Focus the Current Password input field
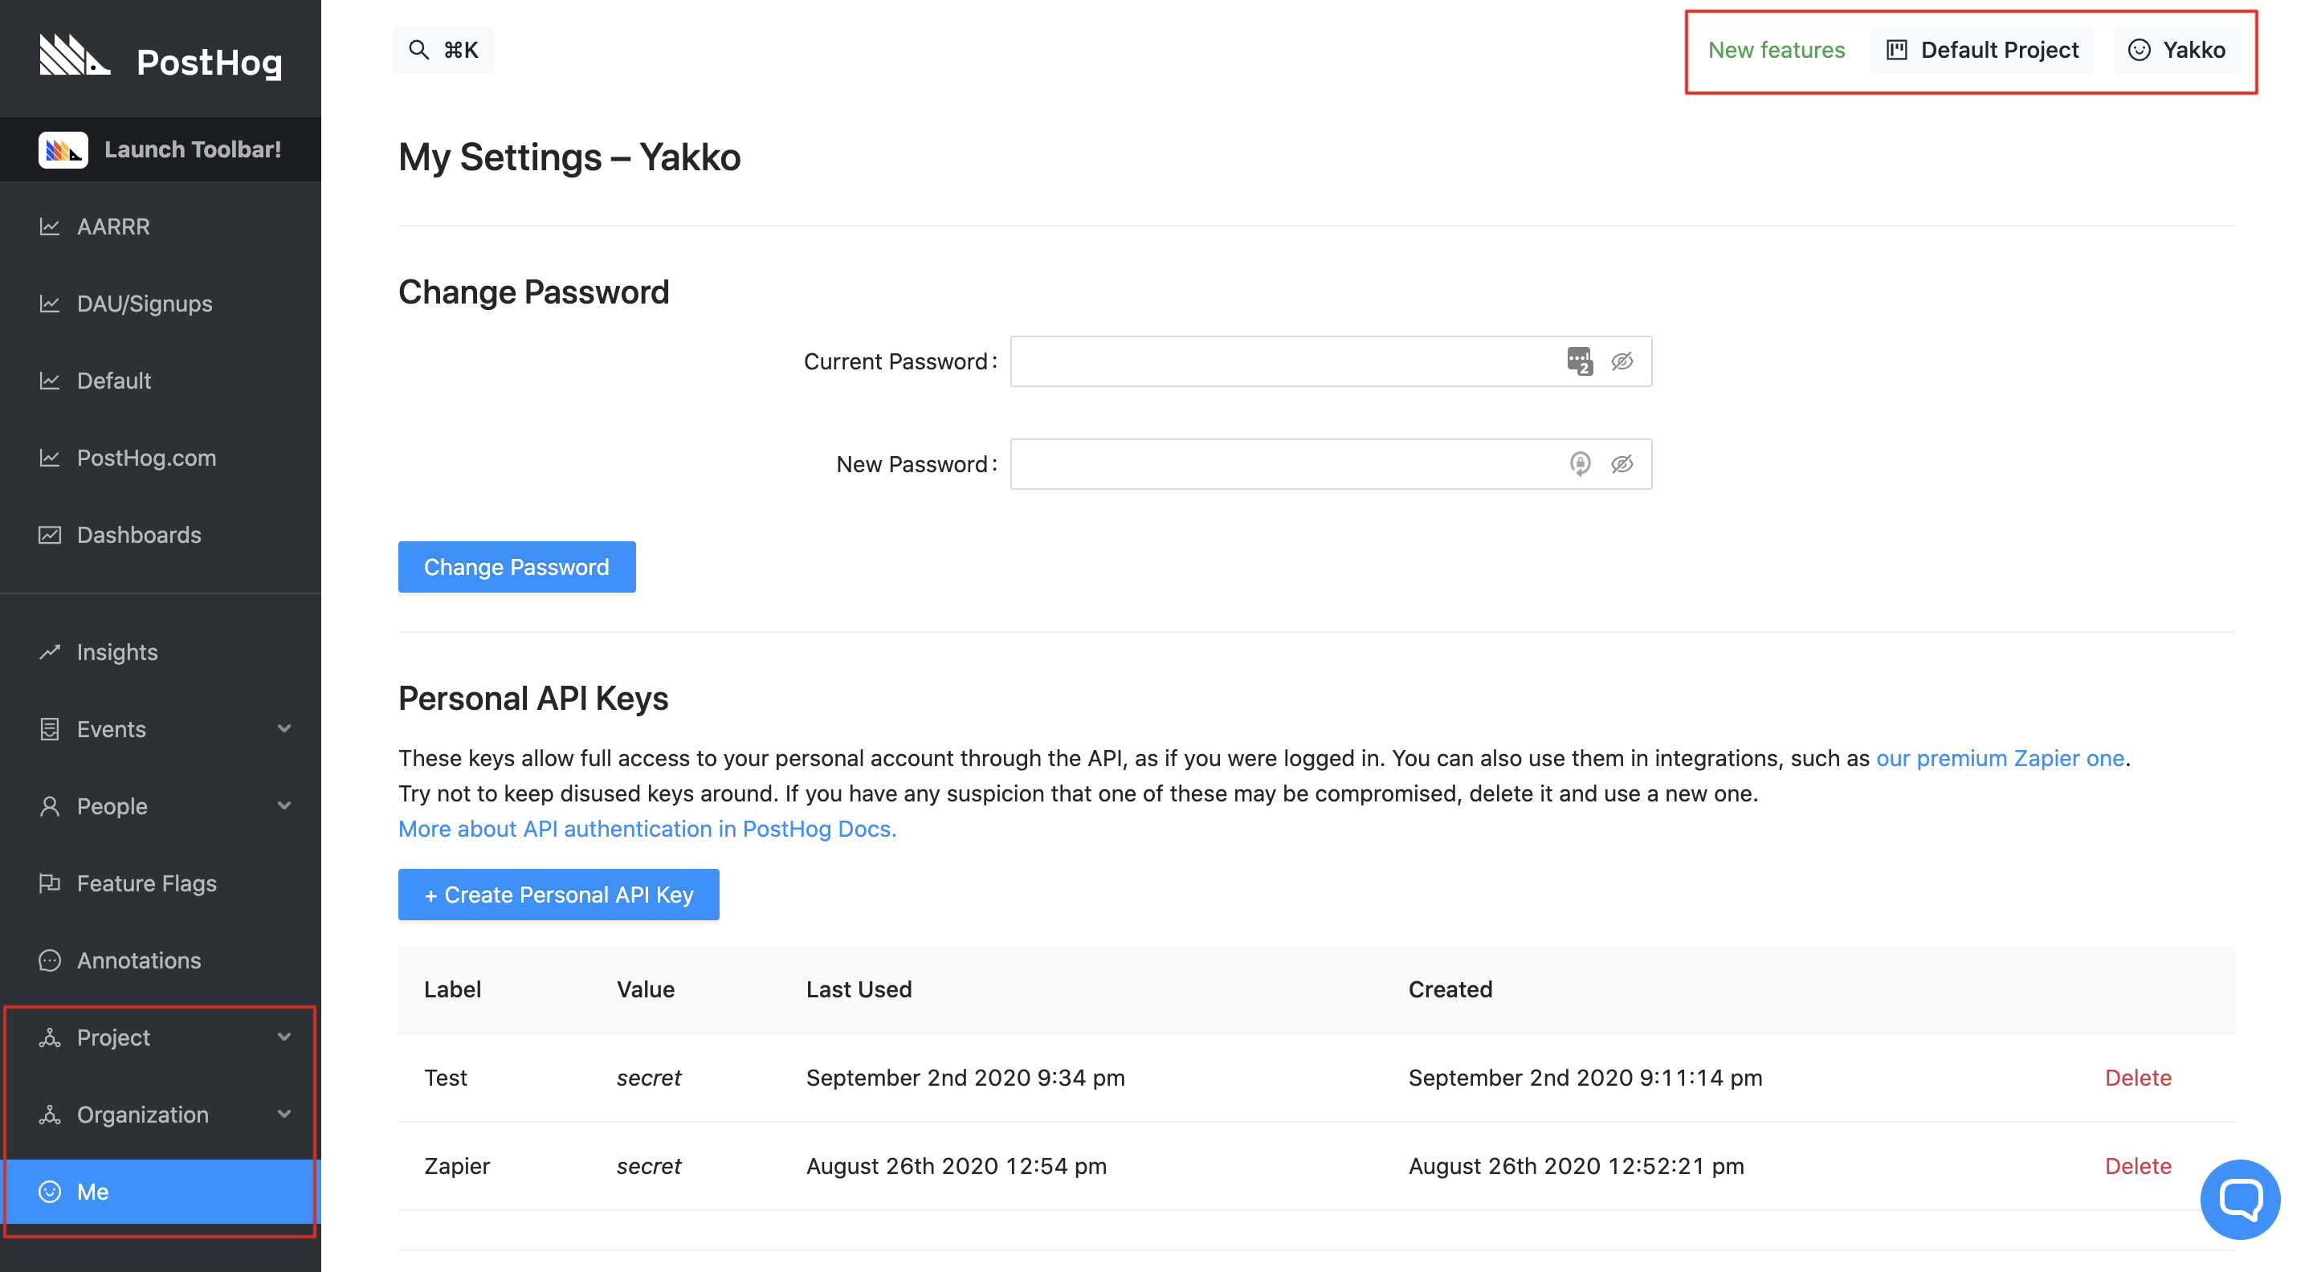Viewport: 2313px width, 1272px height. click(x=1284, y=361)
